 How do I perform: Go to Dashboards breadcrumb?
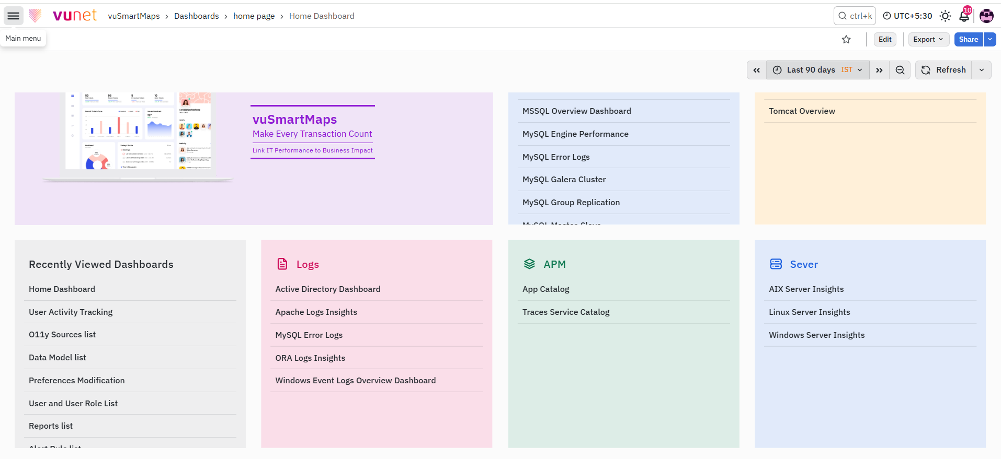tap(197, 16)
